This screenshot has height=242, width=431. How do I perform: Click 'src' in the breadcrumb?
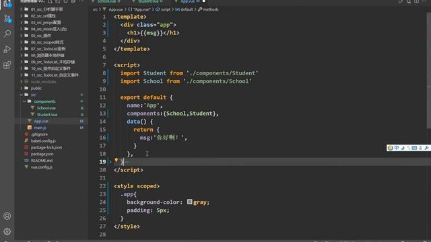95,9
